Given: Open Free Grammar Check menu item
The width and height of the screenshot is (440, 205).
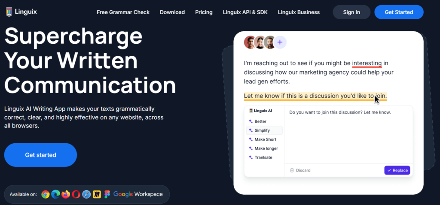Looking at the screenshot, I should (x=123, y=12).
